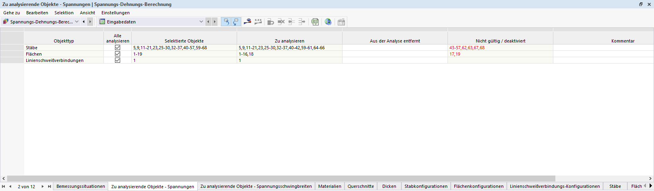This screenshot has width=654, height=191.
Task: Switch to the Bemessungssituationen tab
Action: pyautogui.click(x=81, y=186)
